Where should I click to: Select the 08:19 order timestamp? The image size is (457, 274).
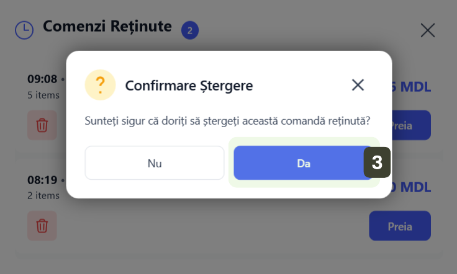tap(42, 180)
